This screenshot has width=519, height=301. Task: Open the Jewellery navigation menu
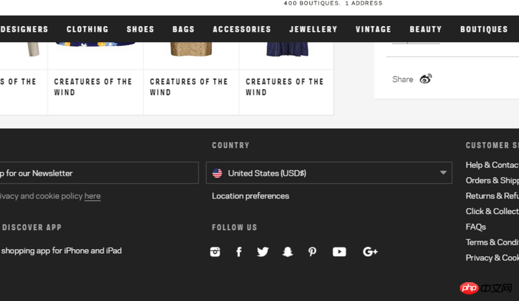313,29
